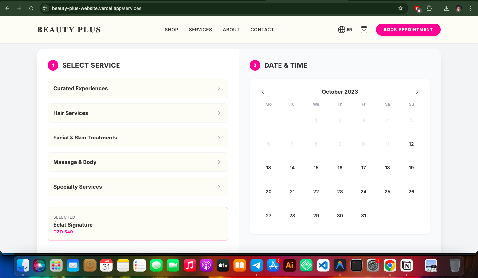The height and width of the screenshot is (278, 478).
Task: Select October 15 on the calendar
Action: tap(316, 168)
